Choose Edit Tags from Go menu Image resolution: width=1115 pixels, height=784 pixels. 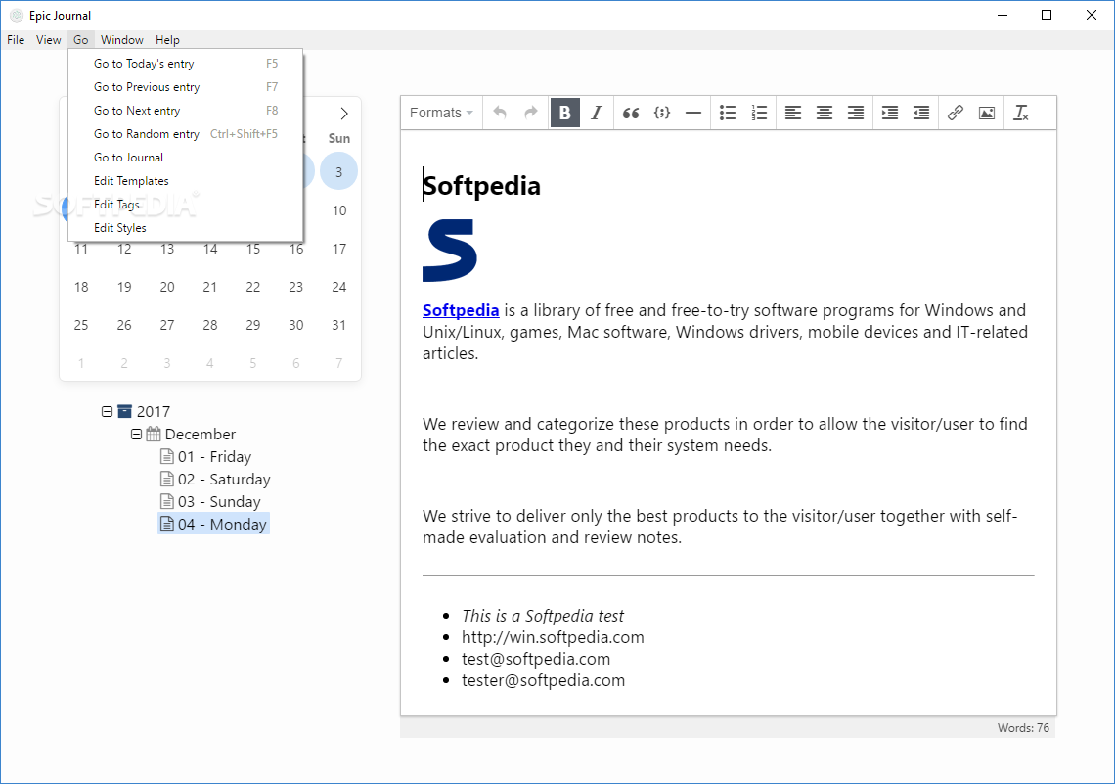pyautogui.click(x=186, y=205)
